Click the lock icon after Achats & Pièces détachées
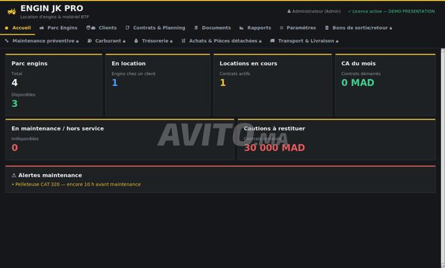Screen dimensions: 445x268 pyautogui.click(x=260, y=42)
